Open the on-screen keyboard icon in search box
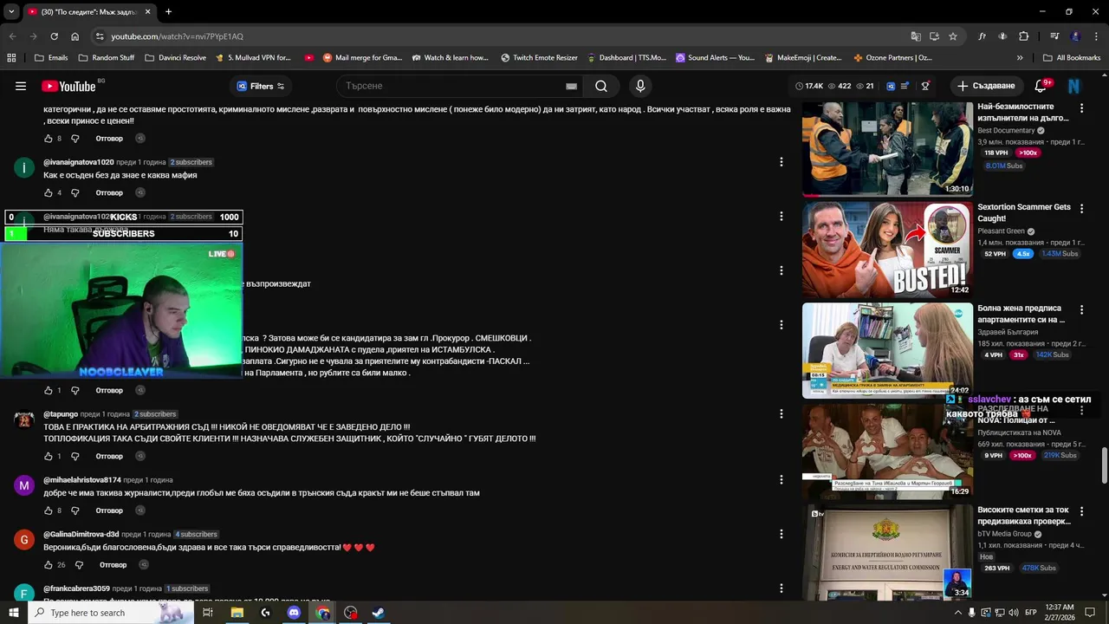This screenshot has height=624, width=1109. click(571, 86)
